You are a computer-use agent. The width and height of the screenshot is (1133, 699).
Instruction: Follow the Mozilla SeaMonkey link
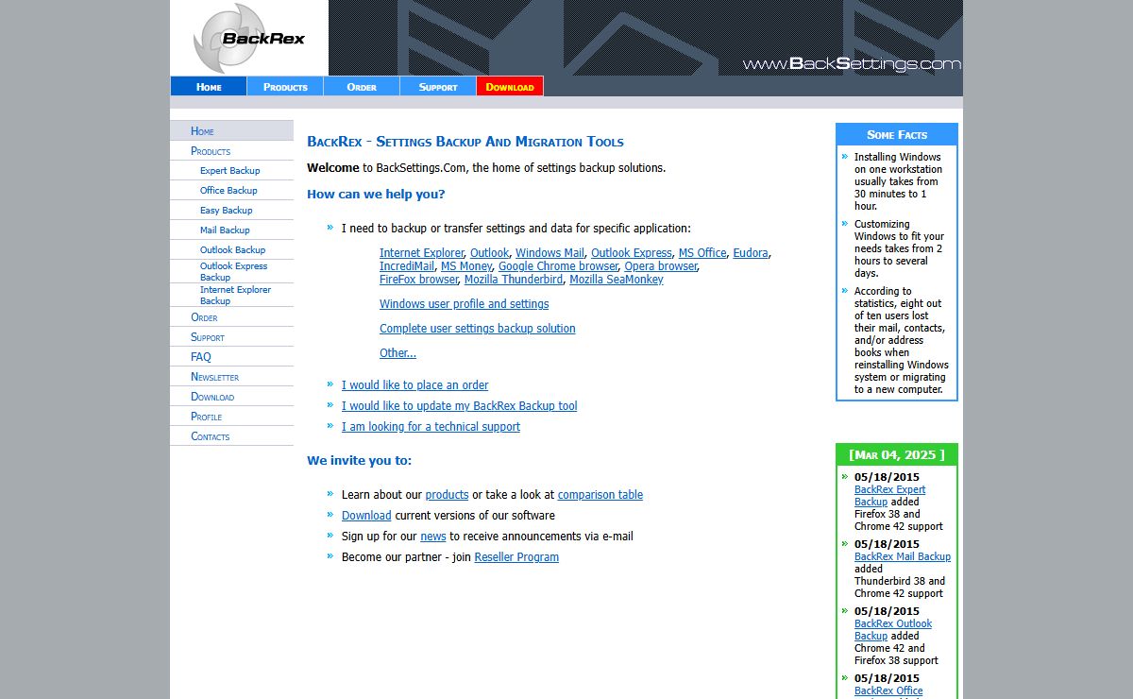coord(617,279)
